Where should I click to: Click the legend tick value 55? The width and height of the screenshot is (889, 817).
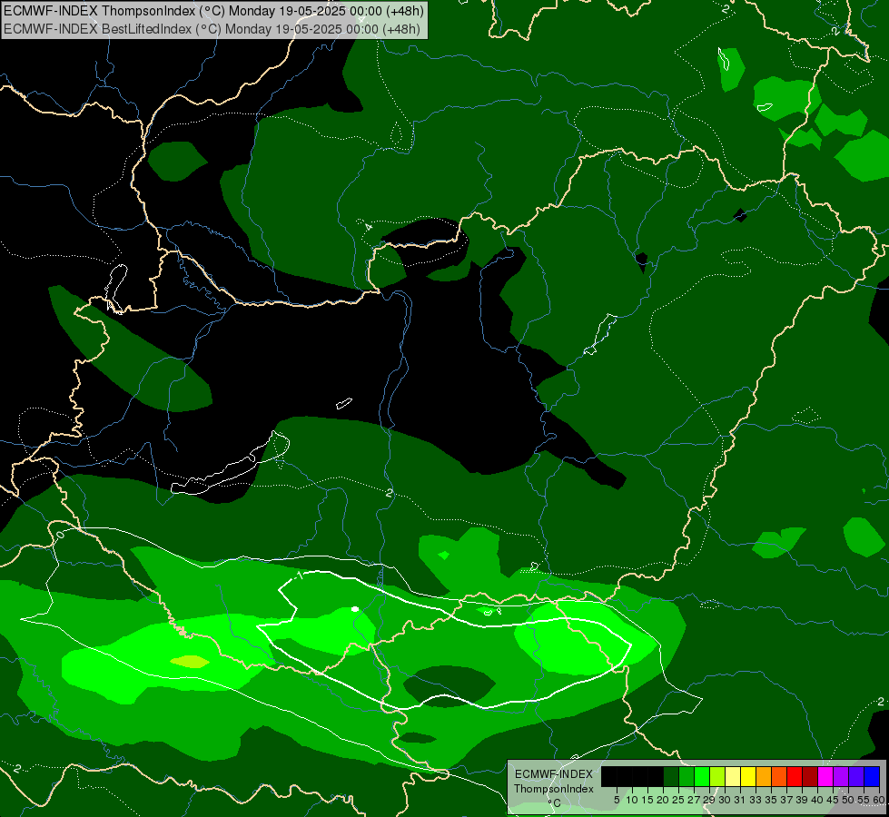pos(864,800)
